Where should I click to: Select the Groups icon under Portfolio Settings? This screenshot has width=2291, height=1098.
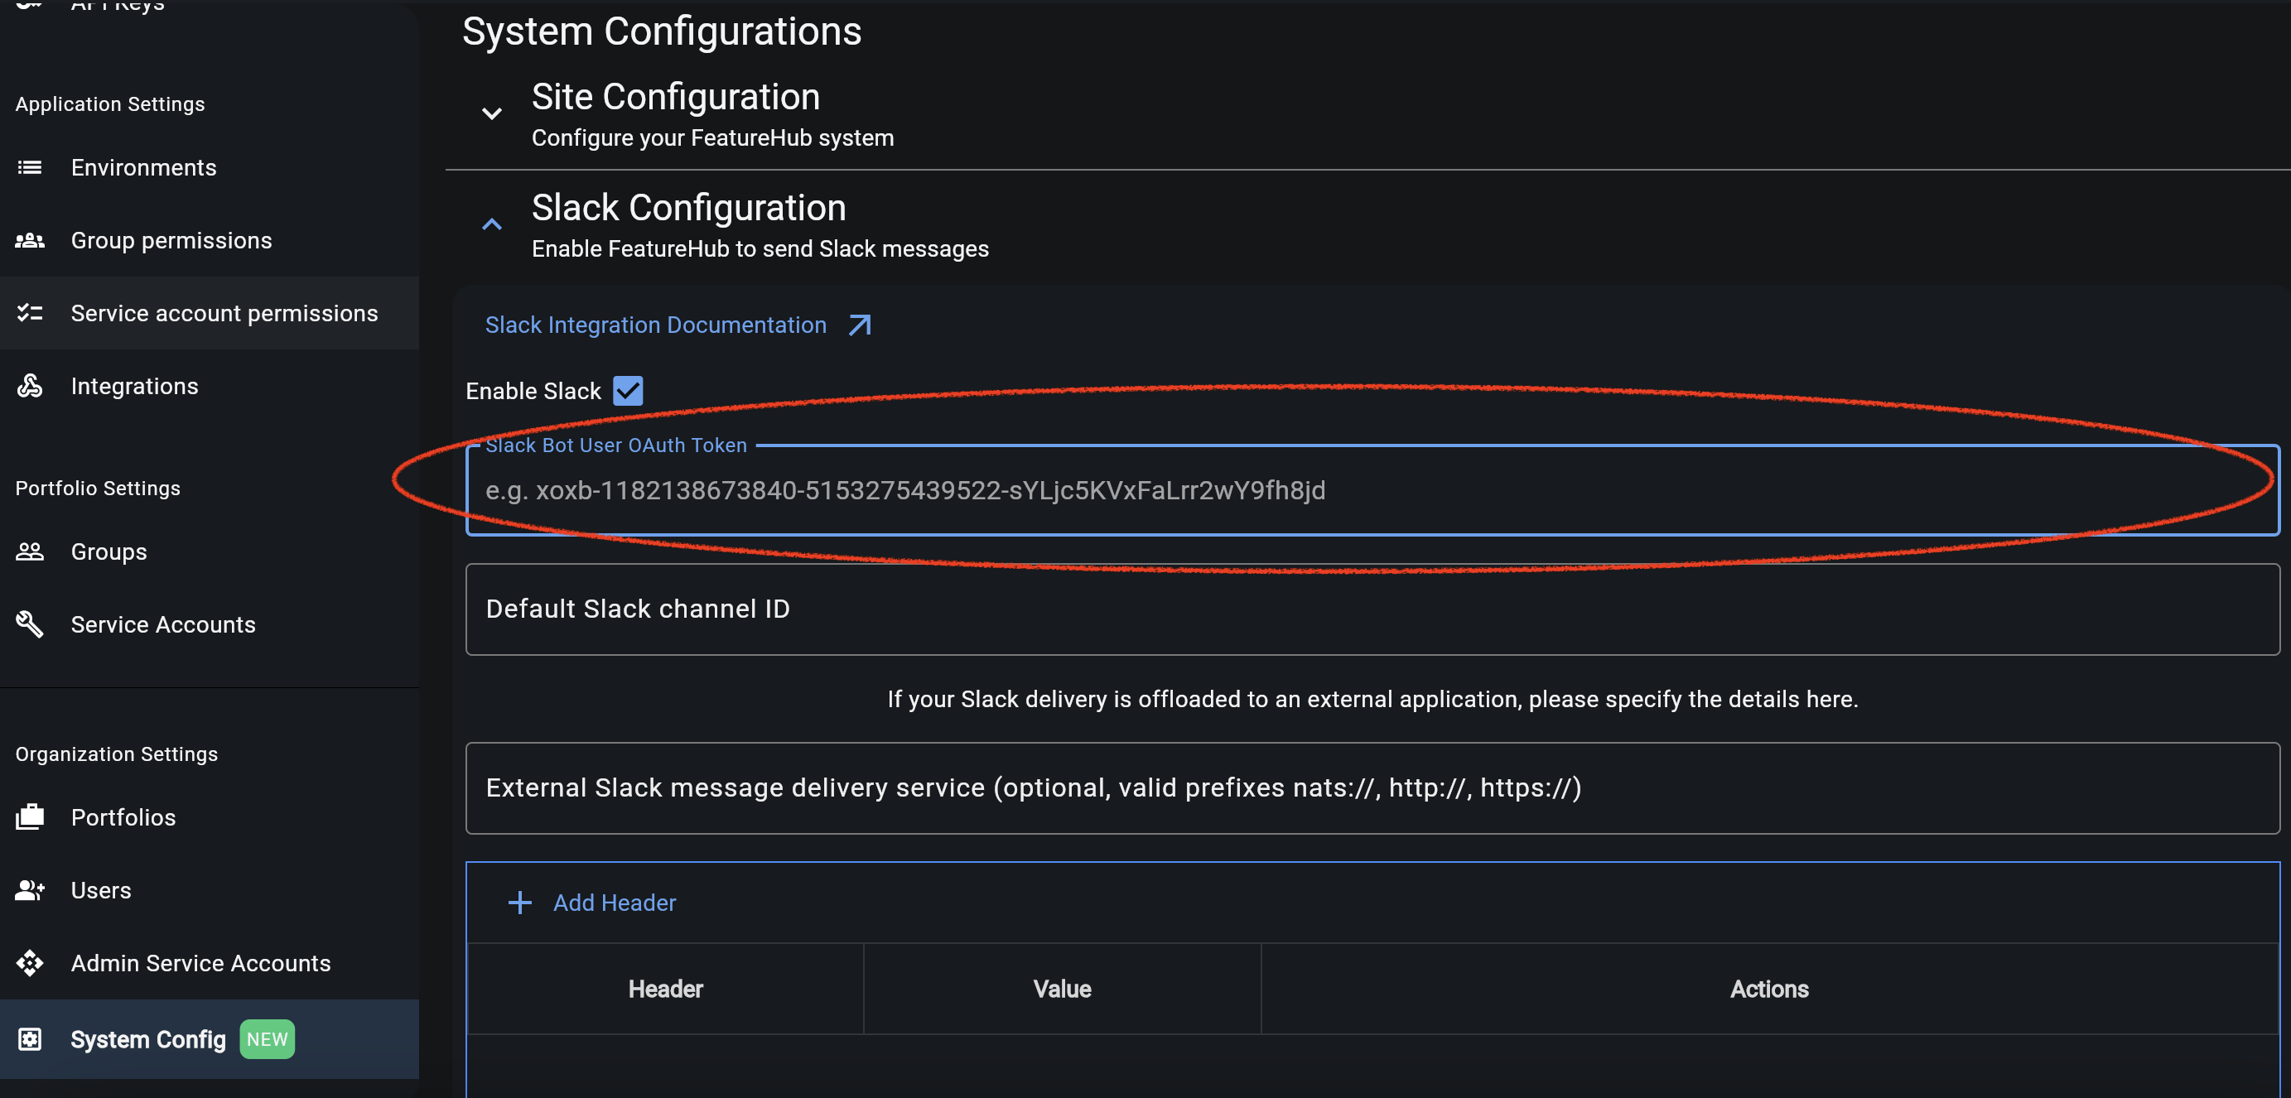point(29,551)
